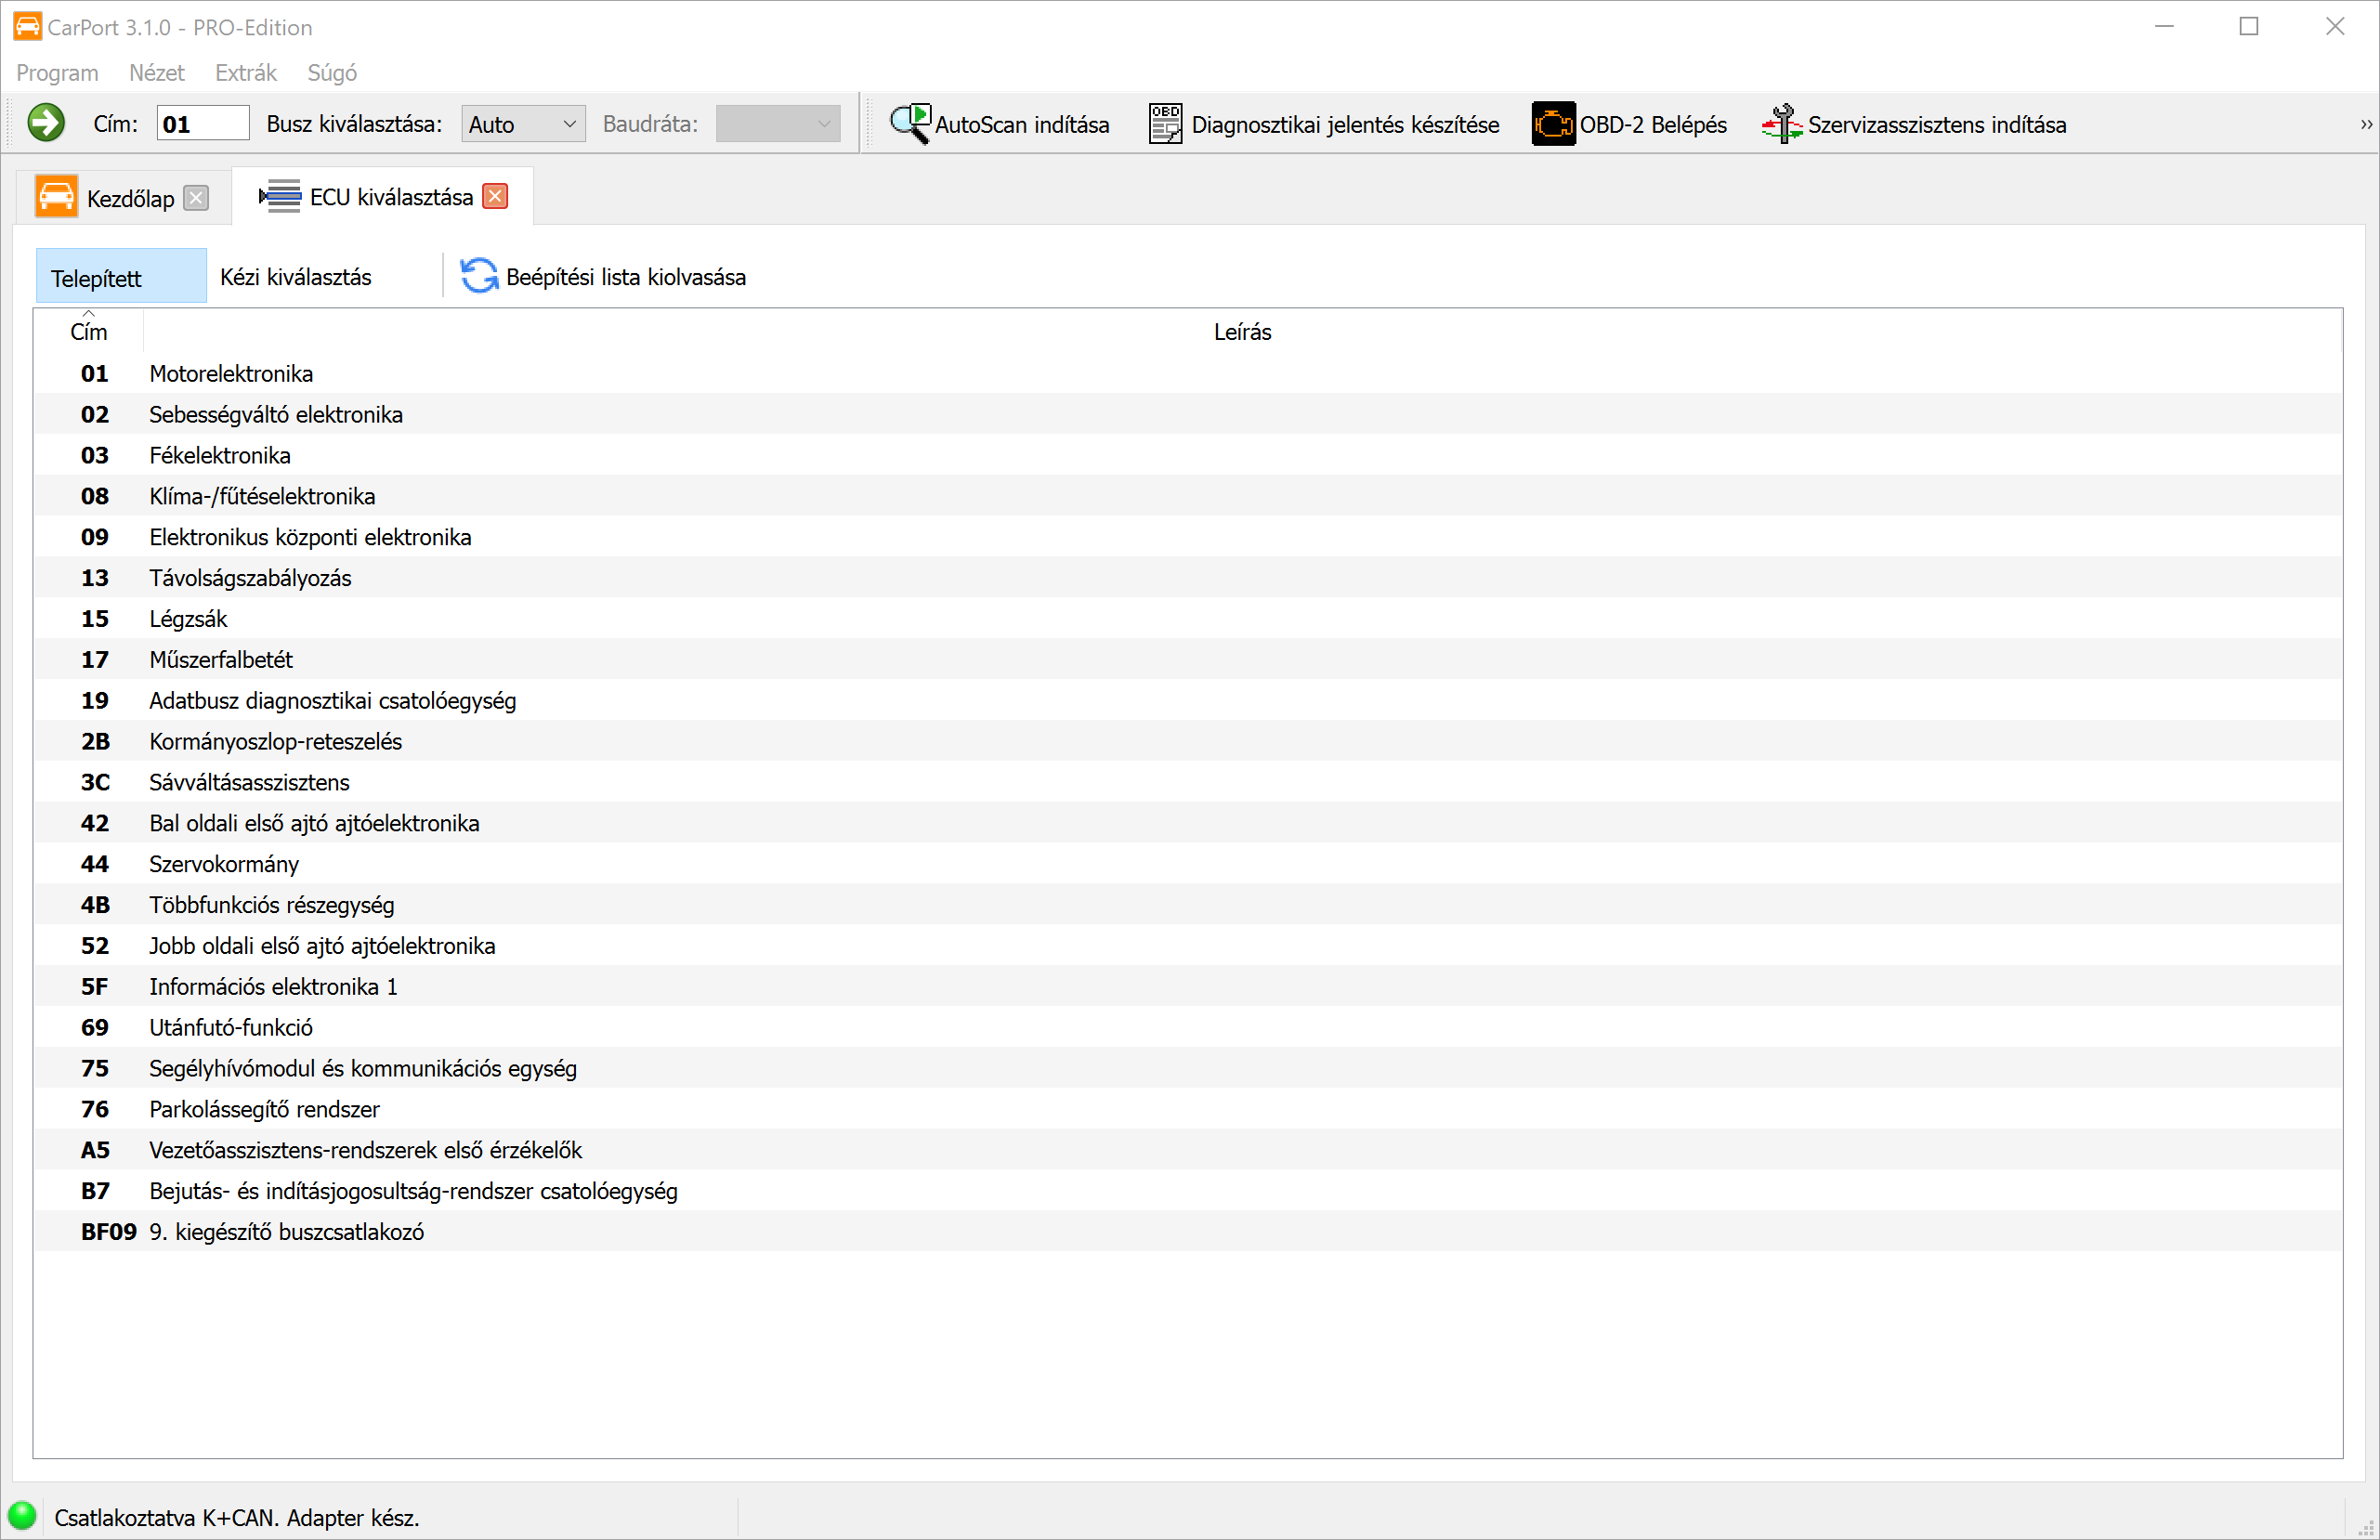Viewport: 2380px width, 1540px height.
Task: Click blue refresh icon for Beépítési lista
Action: (479, 276)
